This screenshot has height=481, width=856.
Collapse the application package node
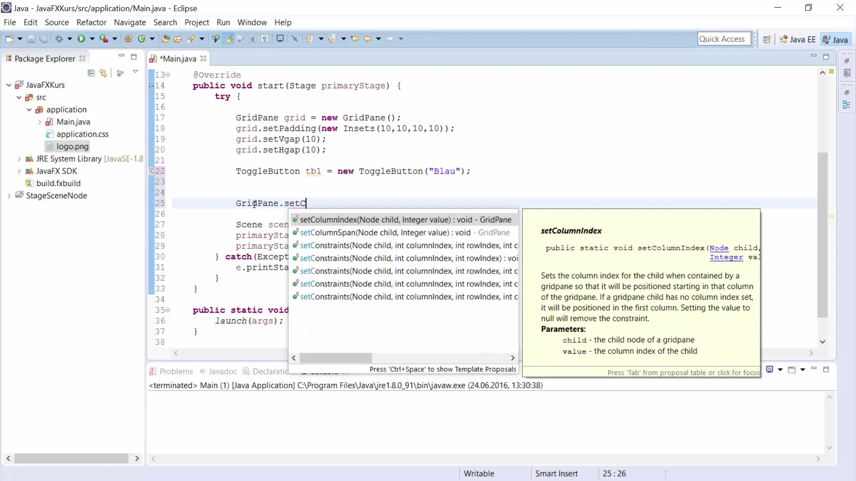click(x=29, y=110)
